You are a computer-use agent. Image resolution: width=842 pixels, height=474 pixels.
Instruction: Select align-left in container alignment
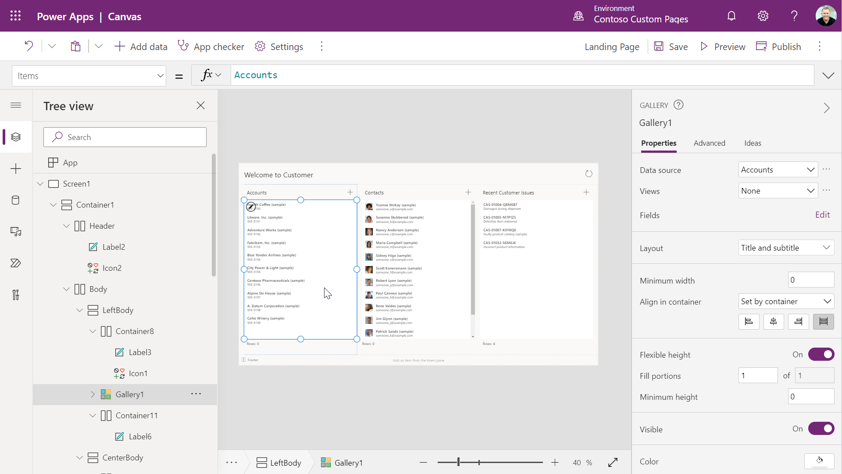[x=749, y=322]
